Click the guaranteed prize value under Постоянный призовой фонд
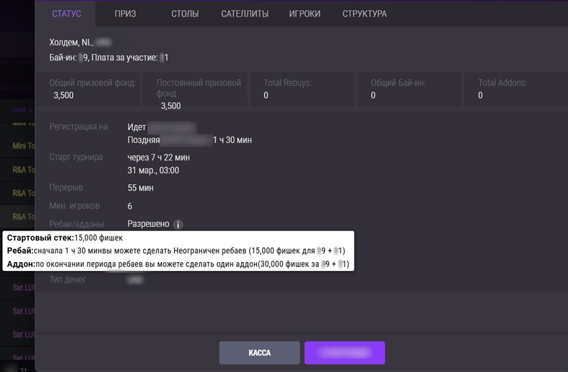 170,106
